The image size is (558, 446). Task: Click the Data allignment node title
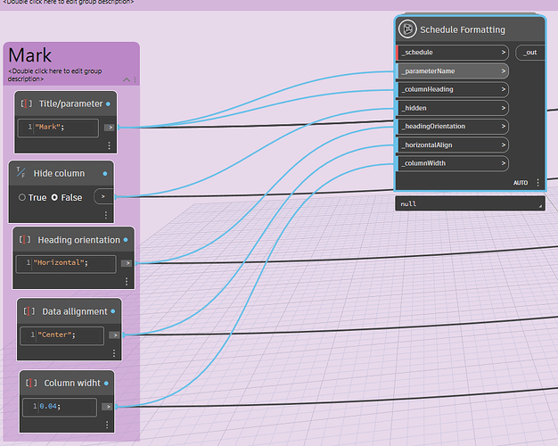pos(75,311)
